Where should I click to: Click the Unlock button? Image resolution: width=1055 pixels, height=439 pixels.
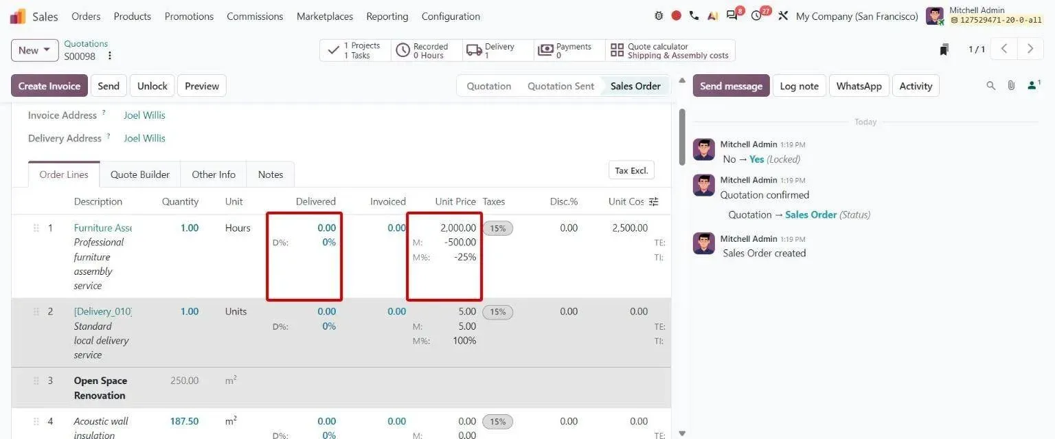[x=152, y=86]
